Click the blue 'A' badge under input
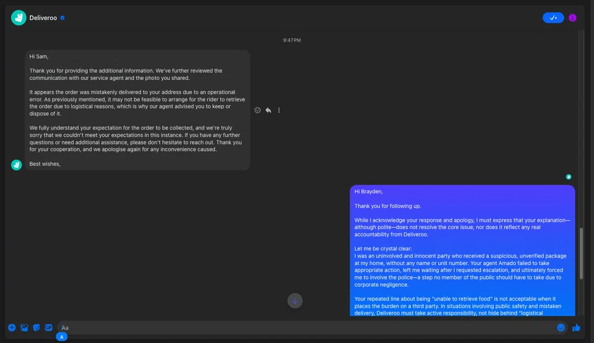 tap(62, 337)
